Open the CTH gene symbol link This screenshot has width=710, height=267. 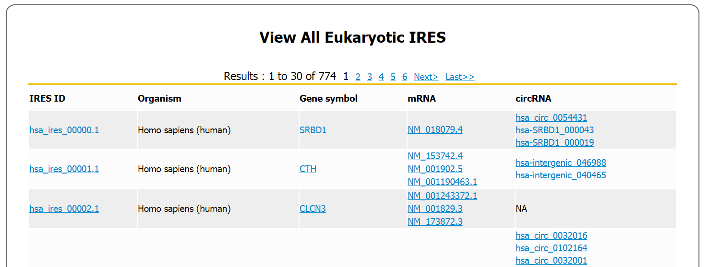(308, 169)
